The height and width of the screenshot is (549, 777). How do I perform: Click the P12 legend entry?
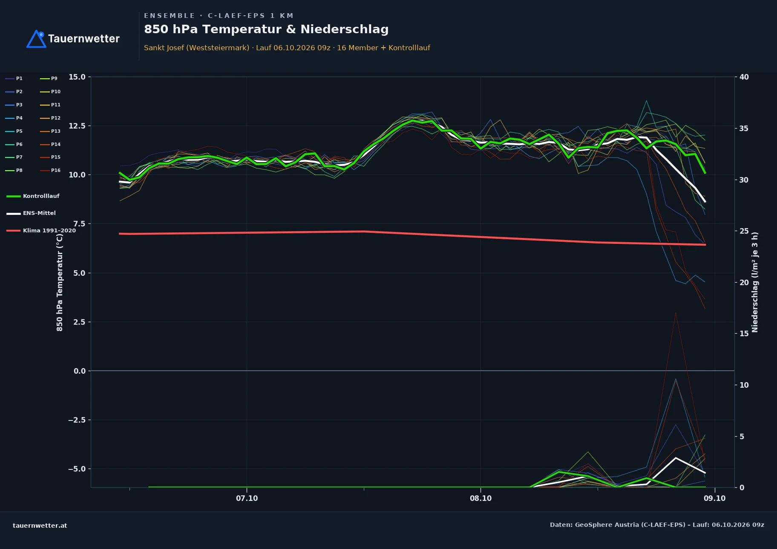coord(50,118)
